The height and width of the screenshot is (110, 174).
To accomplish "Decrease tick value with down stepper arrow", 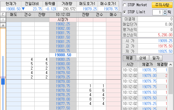I will (x=165, y=14).
